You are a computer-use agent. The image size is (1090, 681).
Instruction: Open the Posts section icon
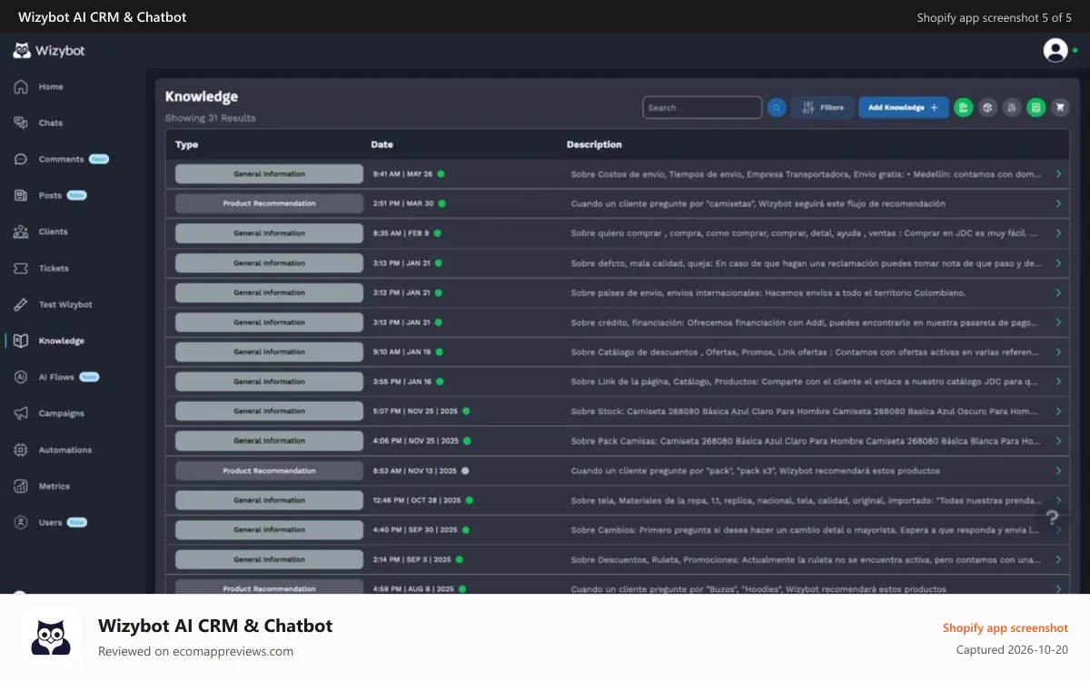coord(21,195)
